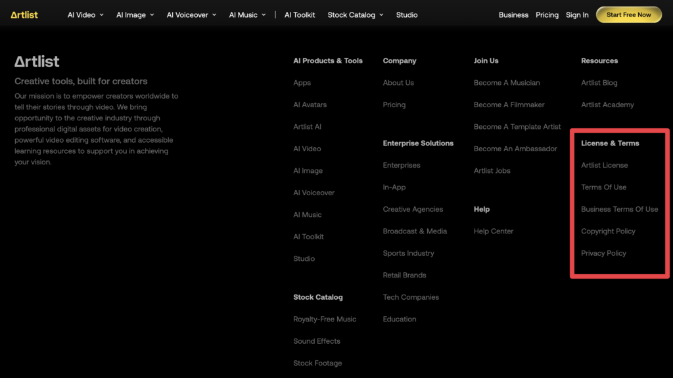The height and width of the screenshot is (378, 673).
Task: Open the AI Avatars footer link
Action: (310, 105)
